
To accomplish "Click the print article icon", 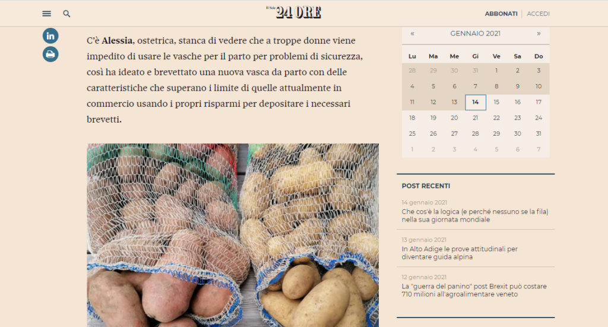I will click(x=50, y=54).
